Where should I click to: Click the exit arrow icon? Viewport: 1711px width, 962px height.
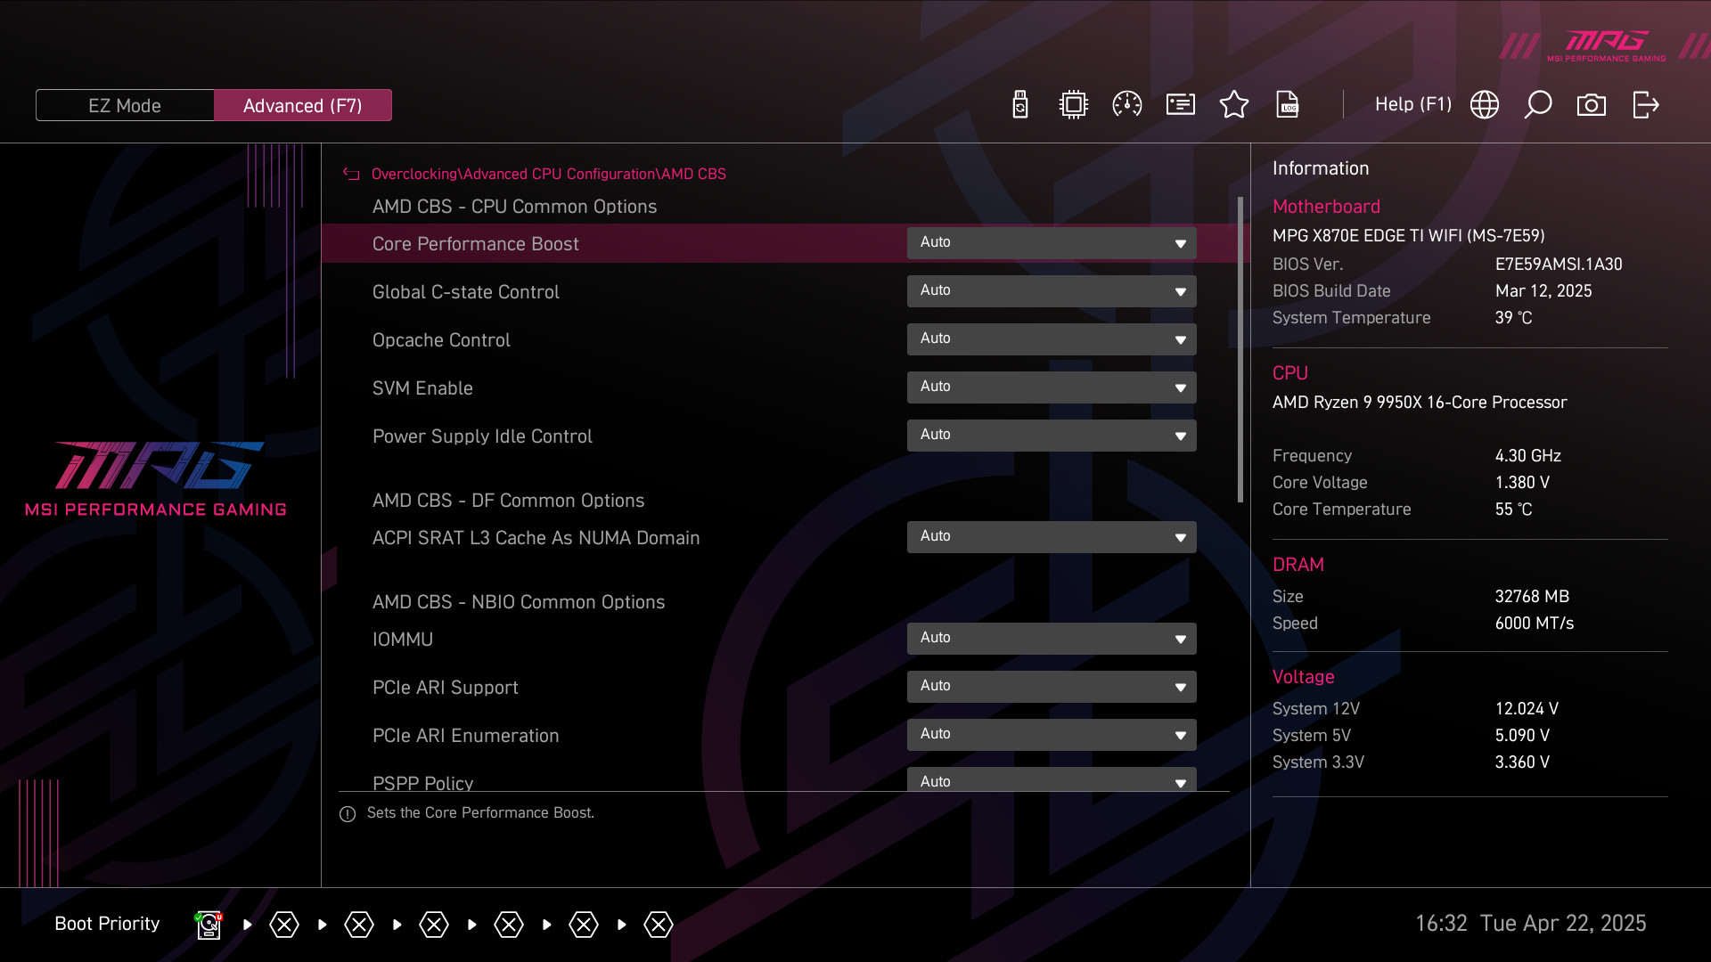tap(1645, 105)
